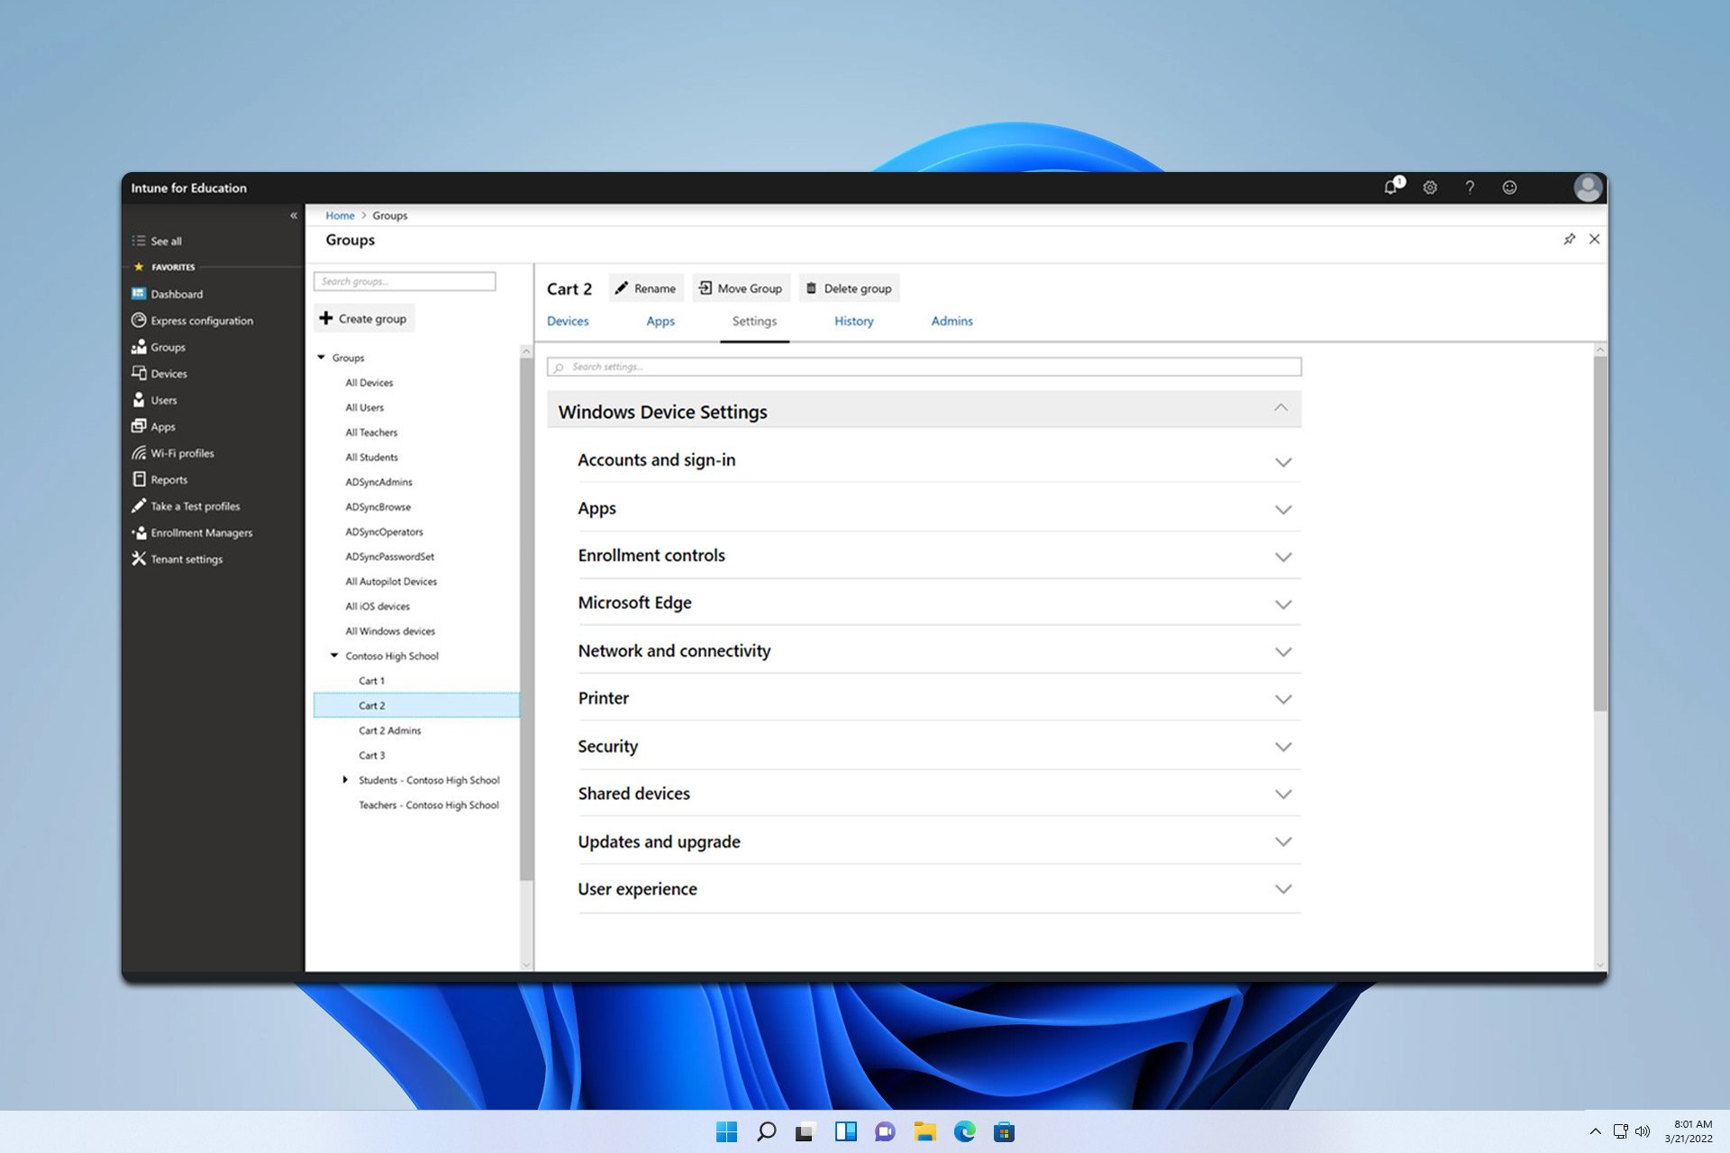This screenshot has height=1153, width=1730.
Task: Open Microsoft Store from taskbar
Action: click(x=1005, y=1131)
